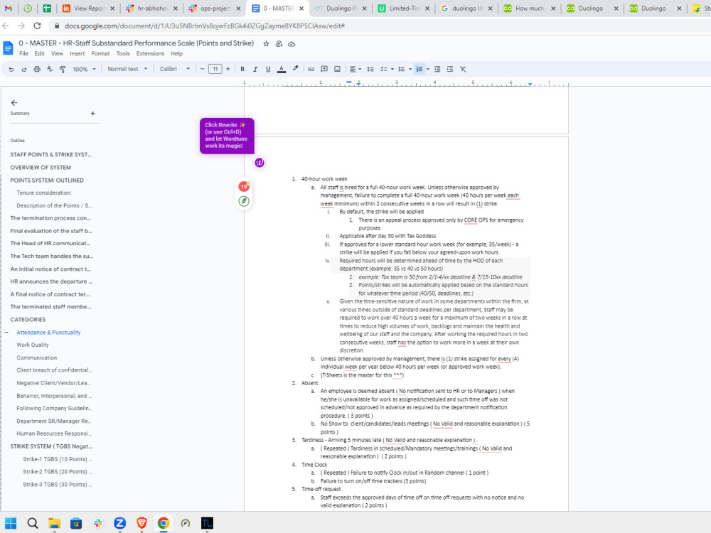Viewport: 711px width, 533px height.
Task: Star the document
Action: click(x=266, y=44)
